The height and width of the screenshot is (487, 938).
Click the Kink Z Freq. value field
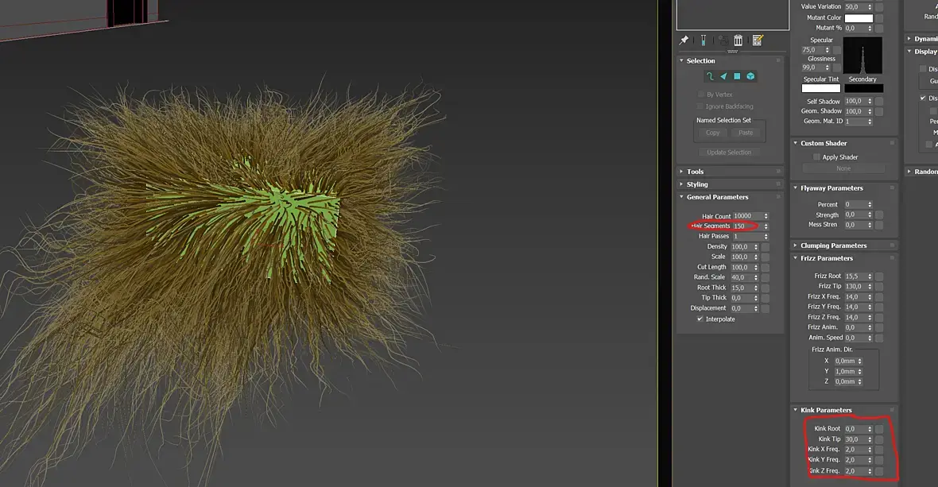(x=855, y=471)
